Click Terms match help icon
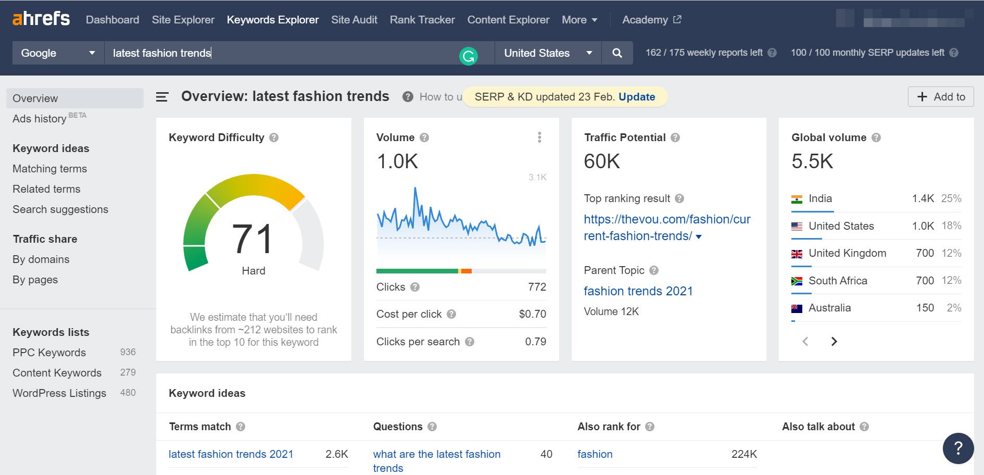 241,427
